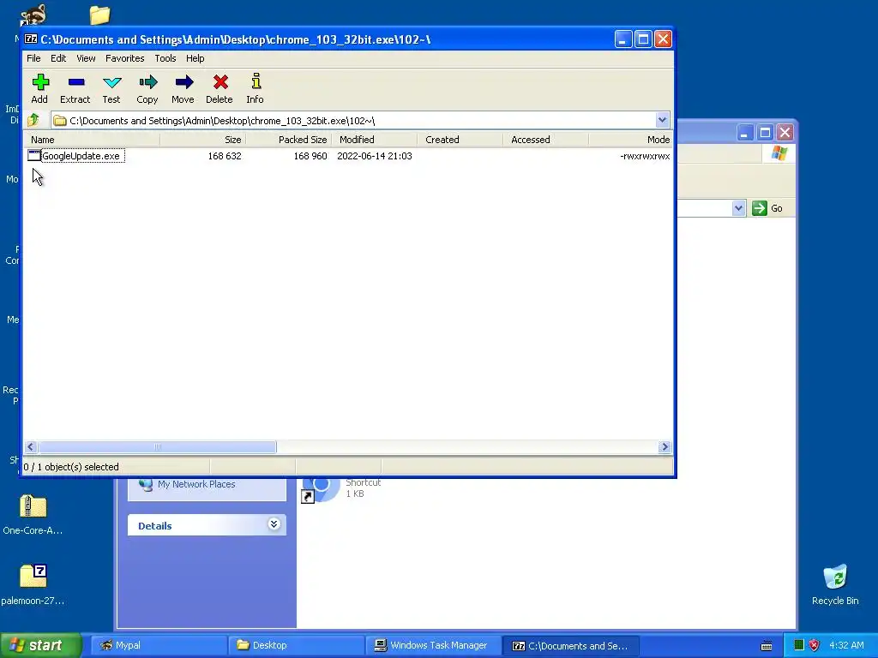Click inside the 7-Zip path address field
The width and height of the screenshot is (878, 658).
pos(352,120)
